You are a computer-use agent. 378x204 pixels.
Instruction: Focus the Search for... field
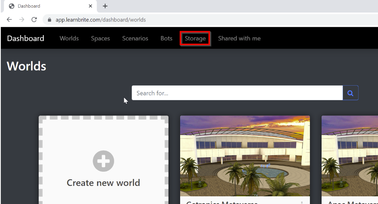click(x=237, y=93)
